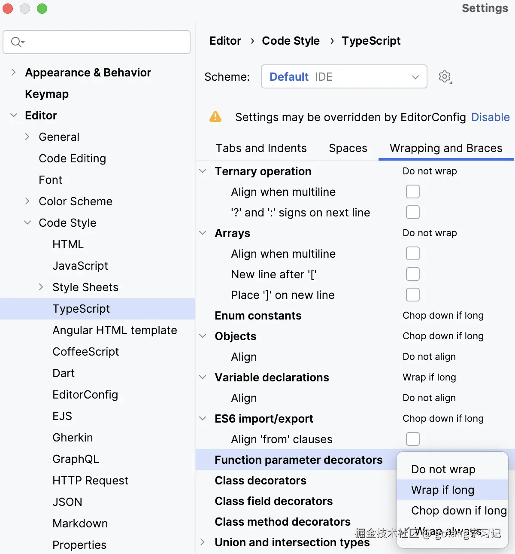Check Place ']' on new line

coord(412,295)
